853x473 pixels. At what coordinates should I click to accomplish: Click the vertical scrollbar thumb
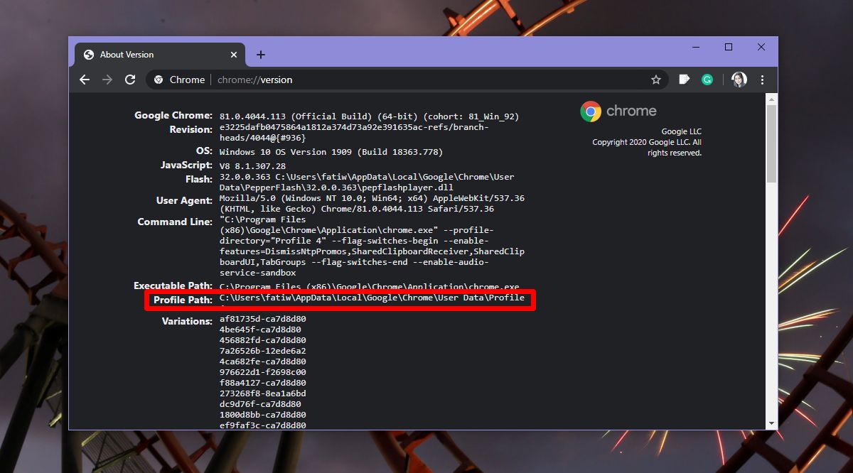pyautogui.click(x=771, y=144)
